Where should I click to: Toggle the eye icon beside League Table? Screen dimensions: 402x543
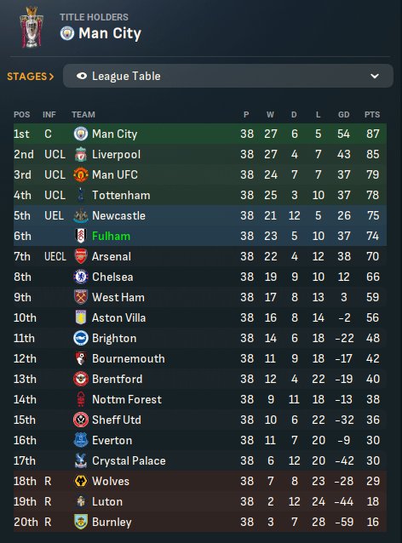pyautogui.click(x=82, y=76)
